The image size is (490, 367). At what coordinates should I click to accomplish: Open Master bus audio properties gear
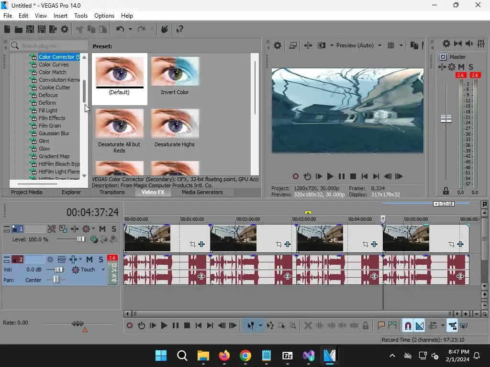446,43
